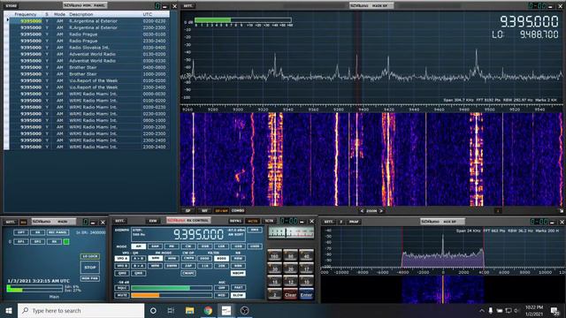Click the S-meter display in RX Control
Screen dimensions: 566x318
click(x=291, y=233)
